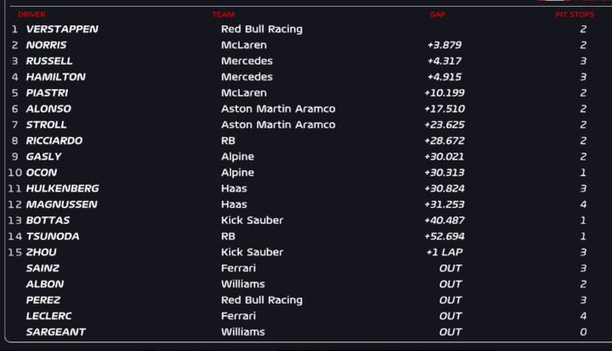Screen dimensions: 612x351
Task: Click ZHOU's +1 LAP gap
Action: (x=445, y=252)
